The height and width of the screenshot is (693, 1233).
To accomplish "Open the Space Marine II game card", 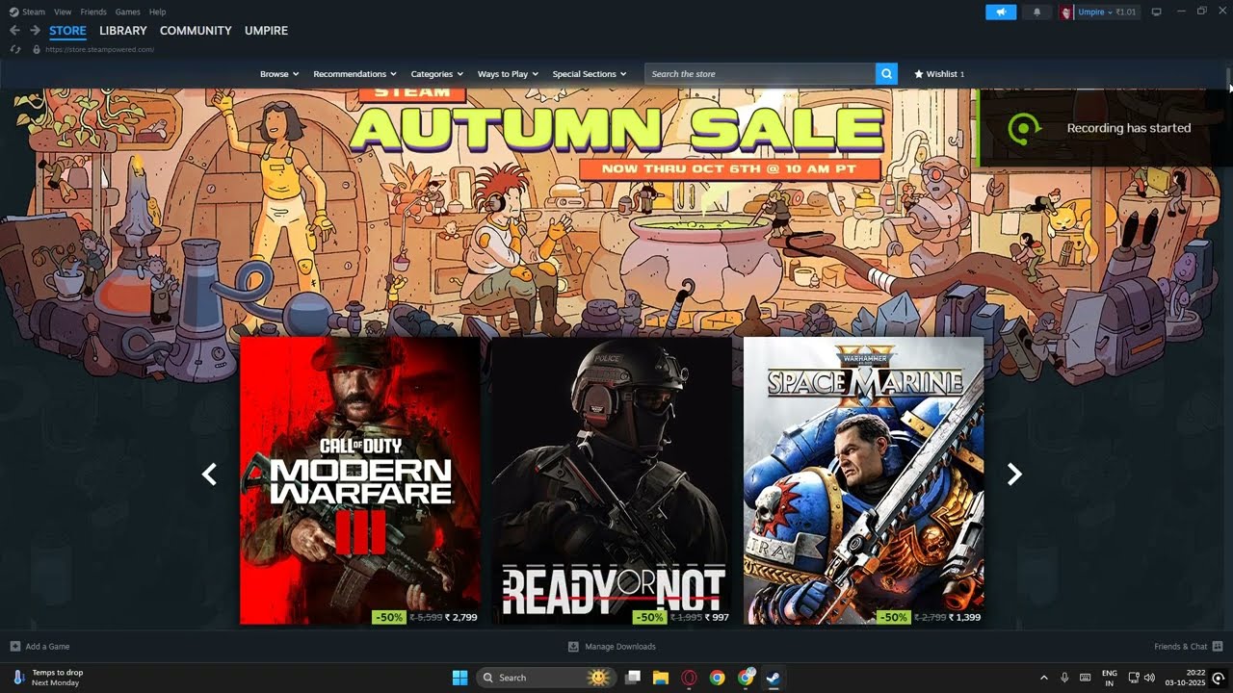I will click(864, 480).
